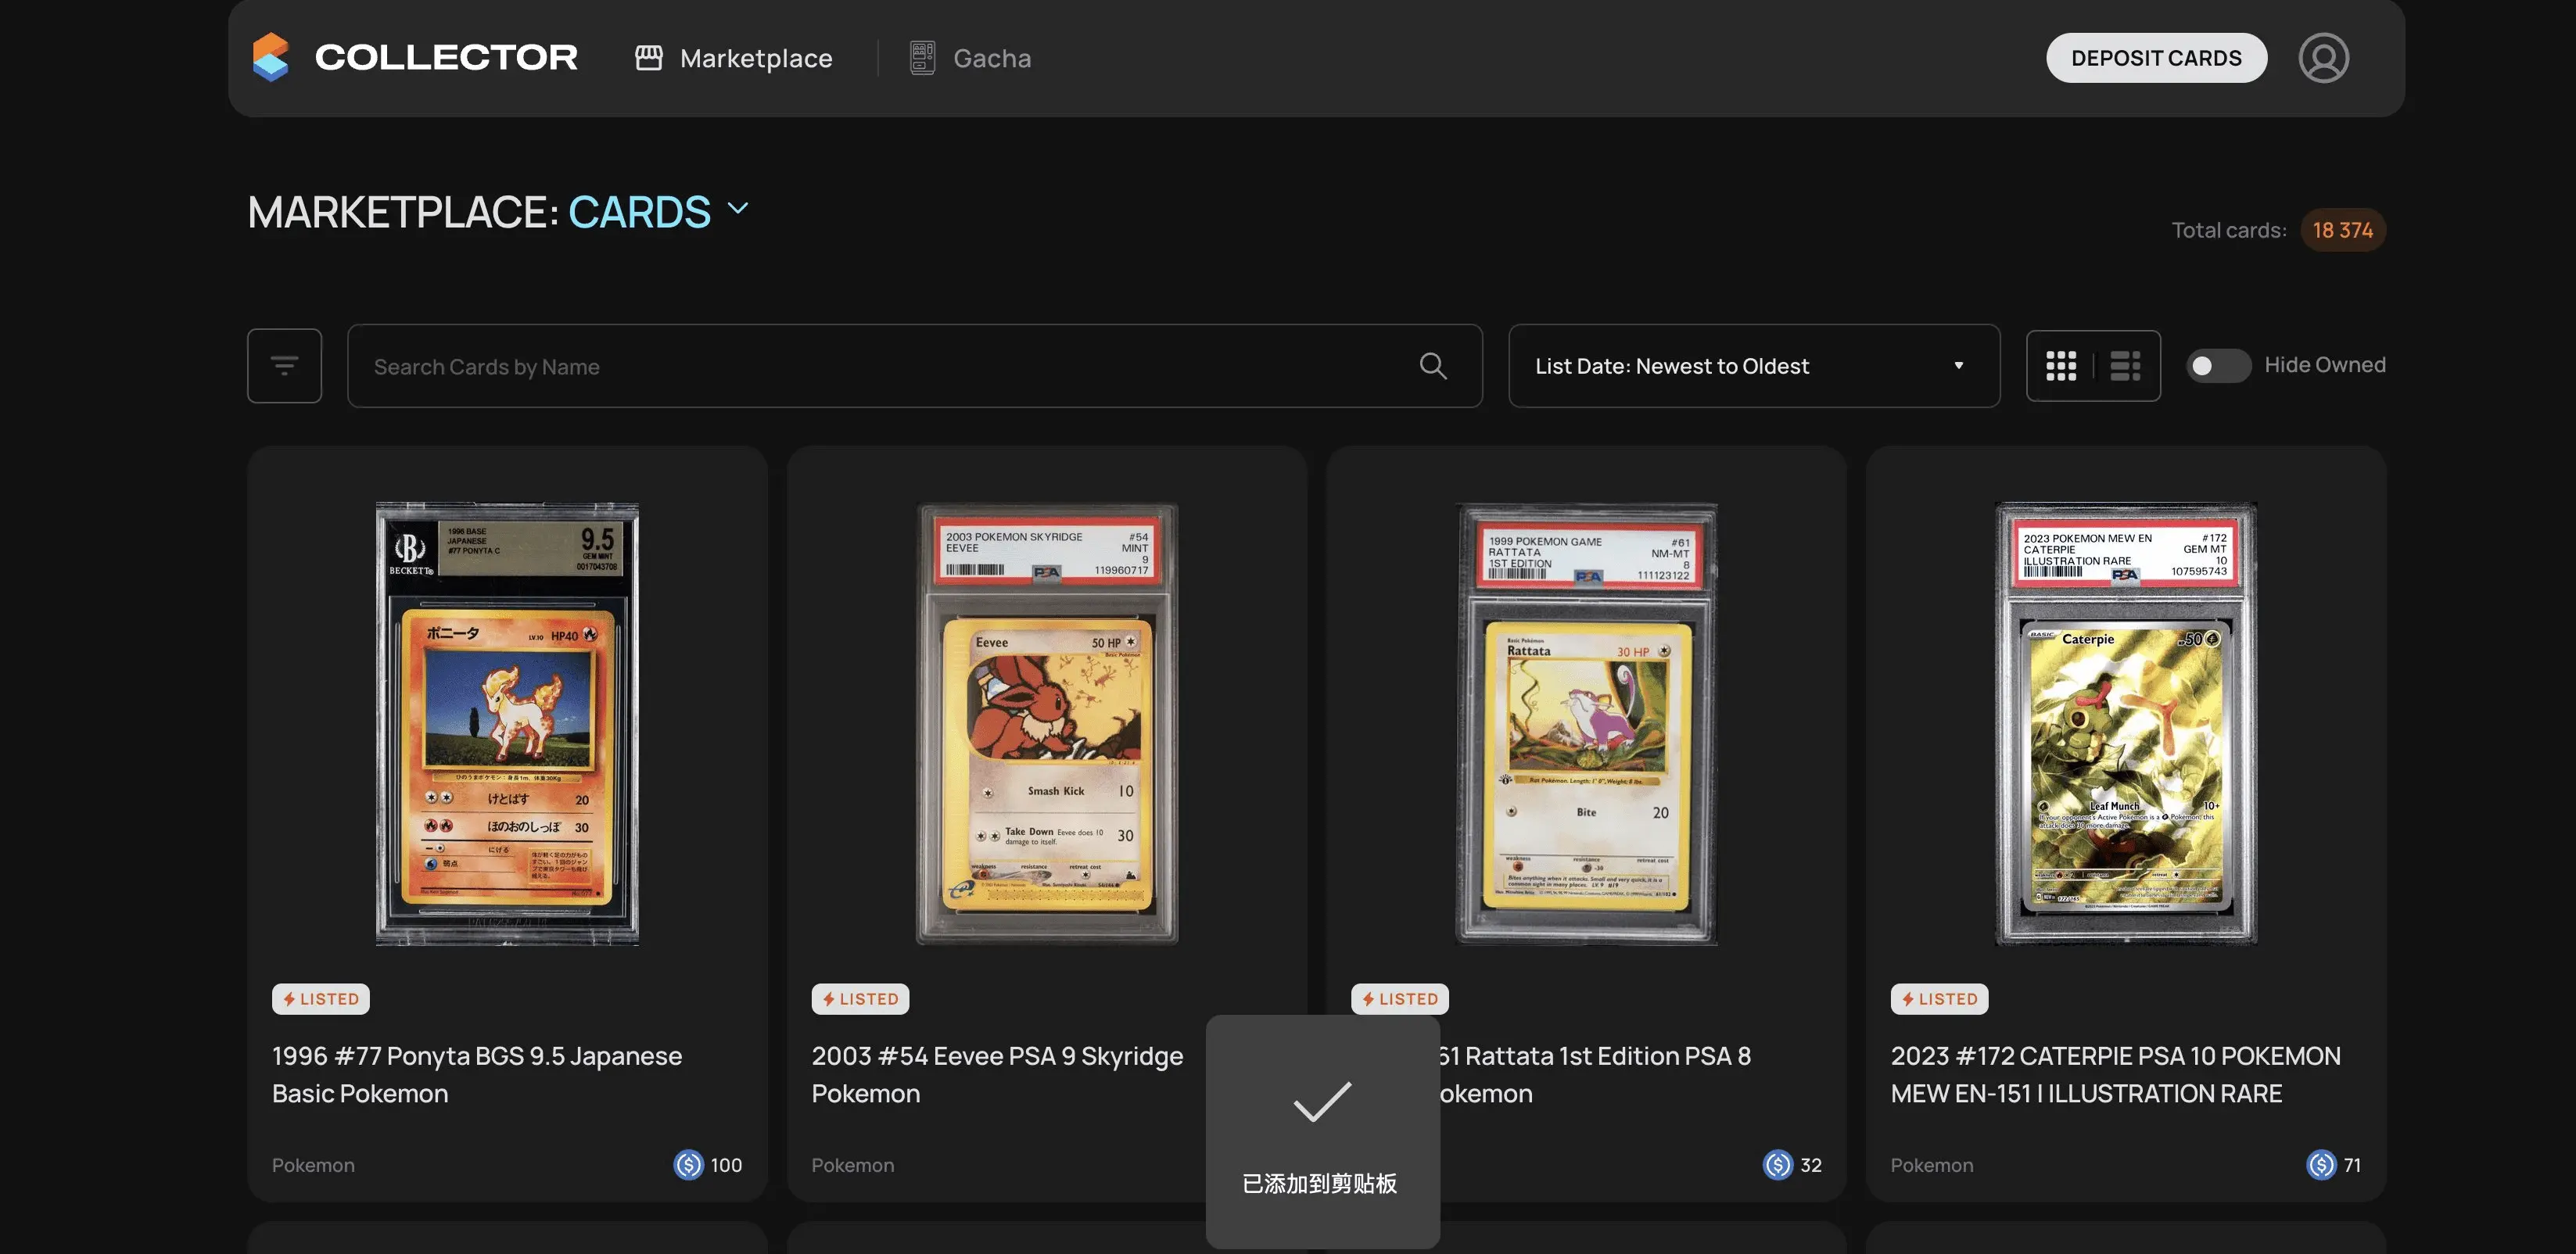Click the DEPOSIT CARDS button
This screenshot has height=1254, width=2576.
click(2156, 58)
